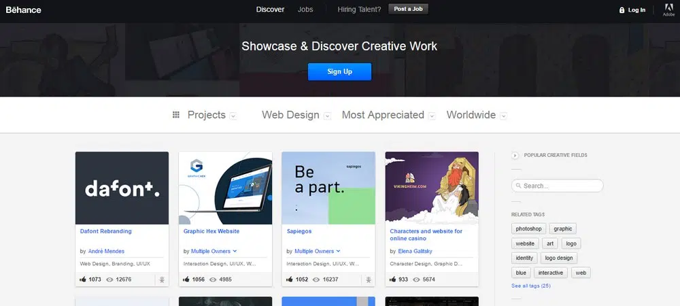Select the logo tag
Screen dimensions: 680x306
click(571, 243)
